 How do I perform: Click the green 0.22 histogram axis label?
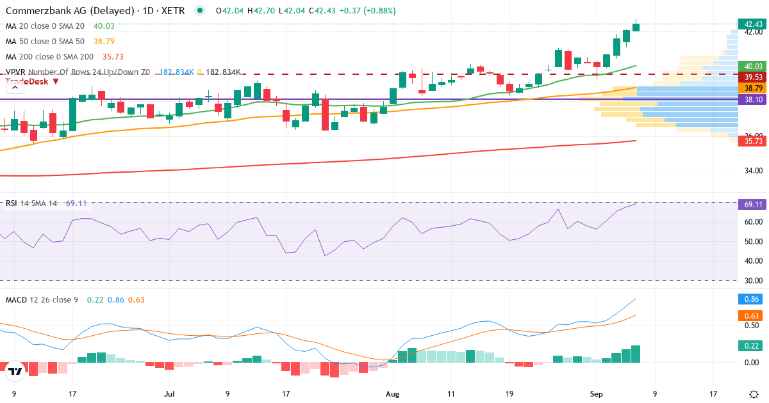point(752,346)
